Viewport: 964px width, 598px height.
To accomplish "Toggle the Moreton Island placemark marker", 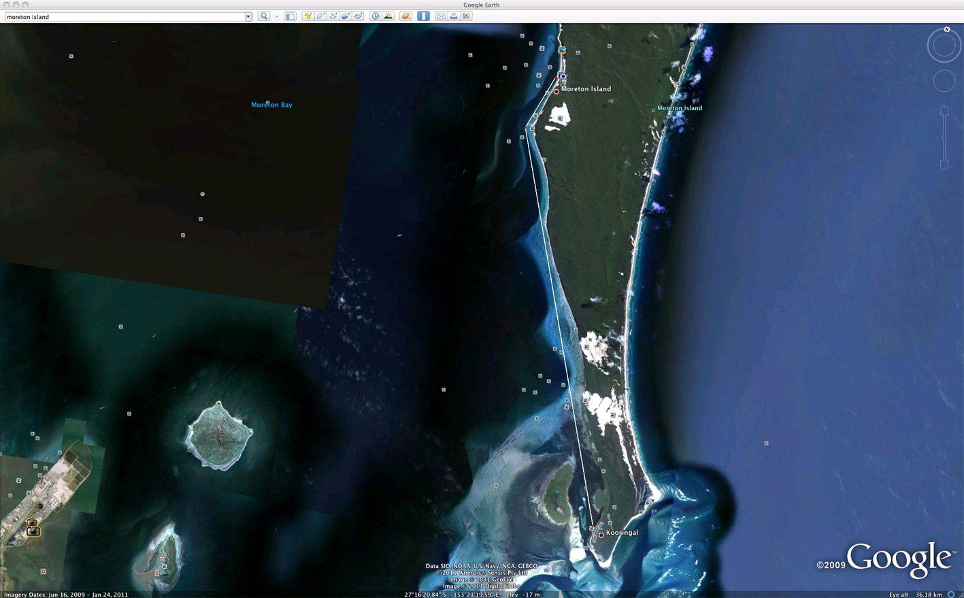I will (556, 90).
